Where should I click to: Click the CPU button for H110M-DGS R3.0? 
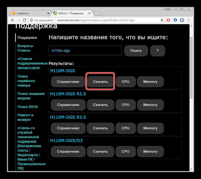[125, 128]
